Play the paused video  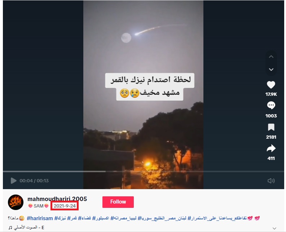tap(13, 180)
